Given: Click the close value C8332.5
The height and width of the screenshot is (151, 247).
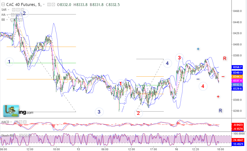Looking at the screenshot, I should click(113, 5).
